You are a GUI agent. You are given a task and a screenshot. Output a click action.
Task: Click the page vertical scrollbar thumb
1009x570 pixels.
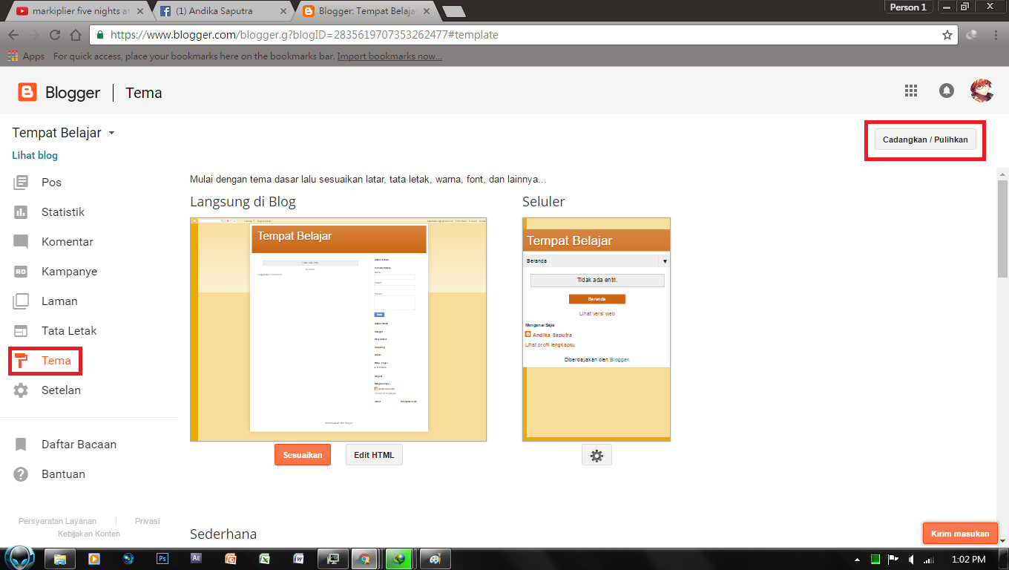[1002, 229]
